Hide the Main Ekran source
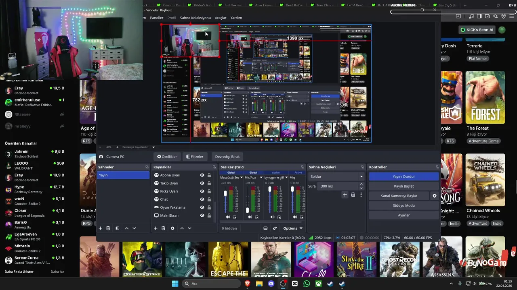Viewport: 517px width, 290px height. [202, 215]
